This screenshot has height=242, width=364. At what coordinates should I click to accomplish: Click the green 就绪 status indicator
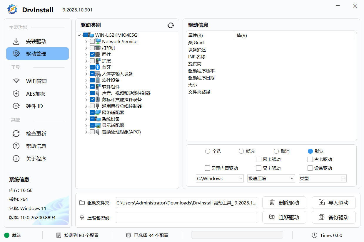[x=7, y=235]
